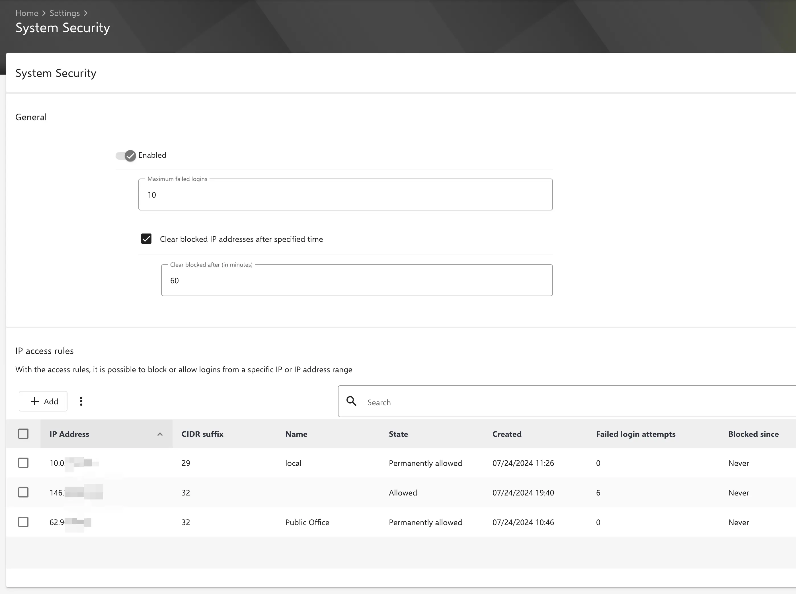The image size is (796, 594).
Task: Select the checkbox for the local row
Action: tap(23, 463)
